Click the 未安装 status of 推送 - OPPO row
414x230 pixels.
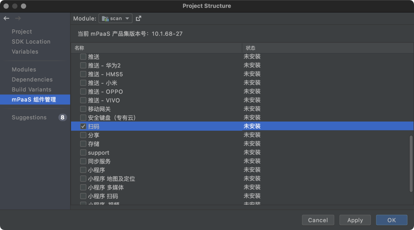tap(252, 91)
